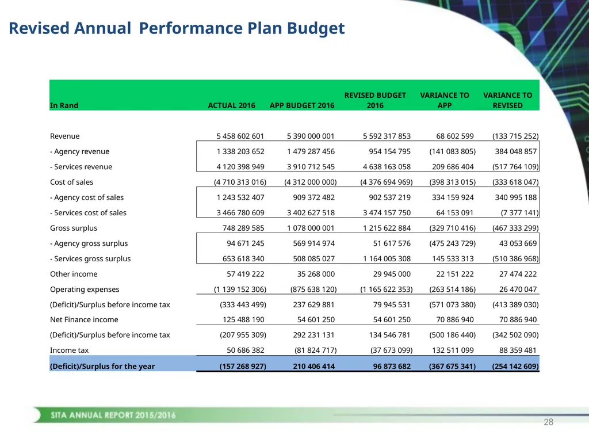Select the 'Income tax' row label
This screenshot has height=442, width=589.
69,350
